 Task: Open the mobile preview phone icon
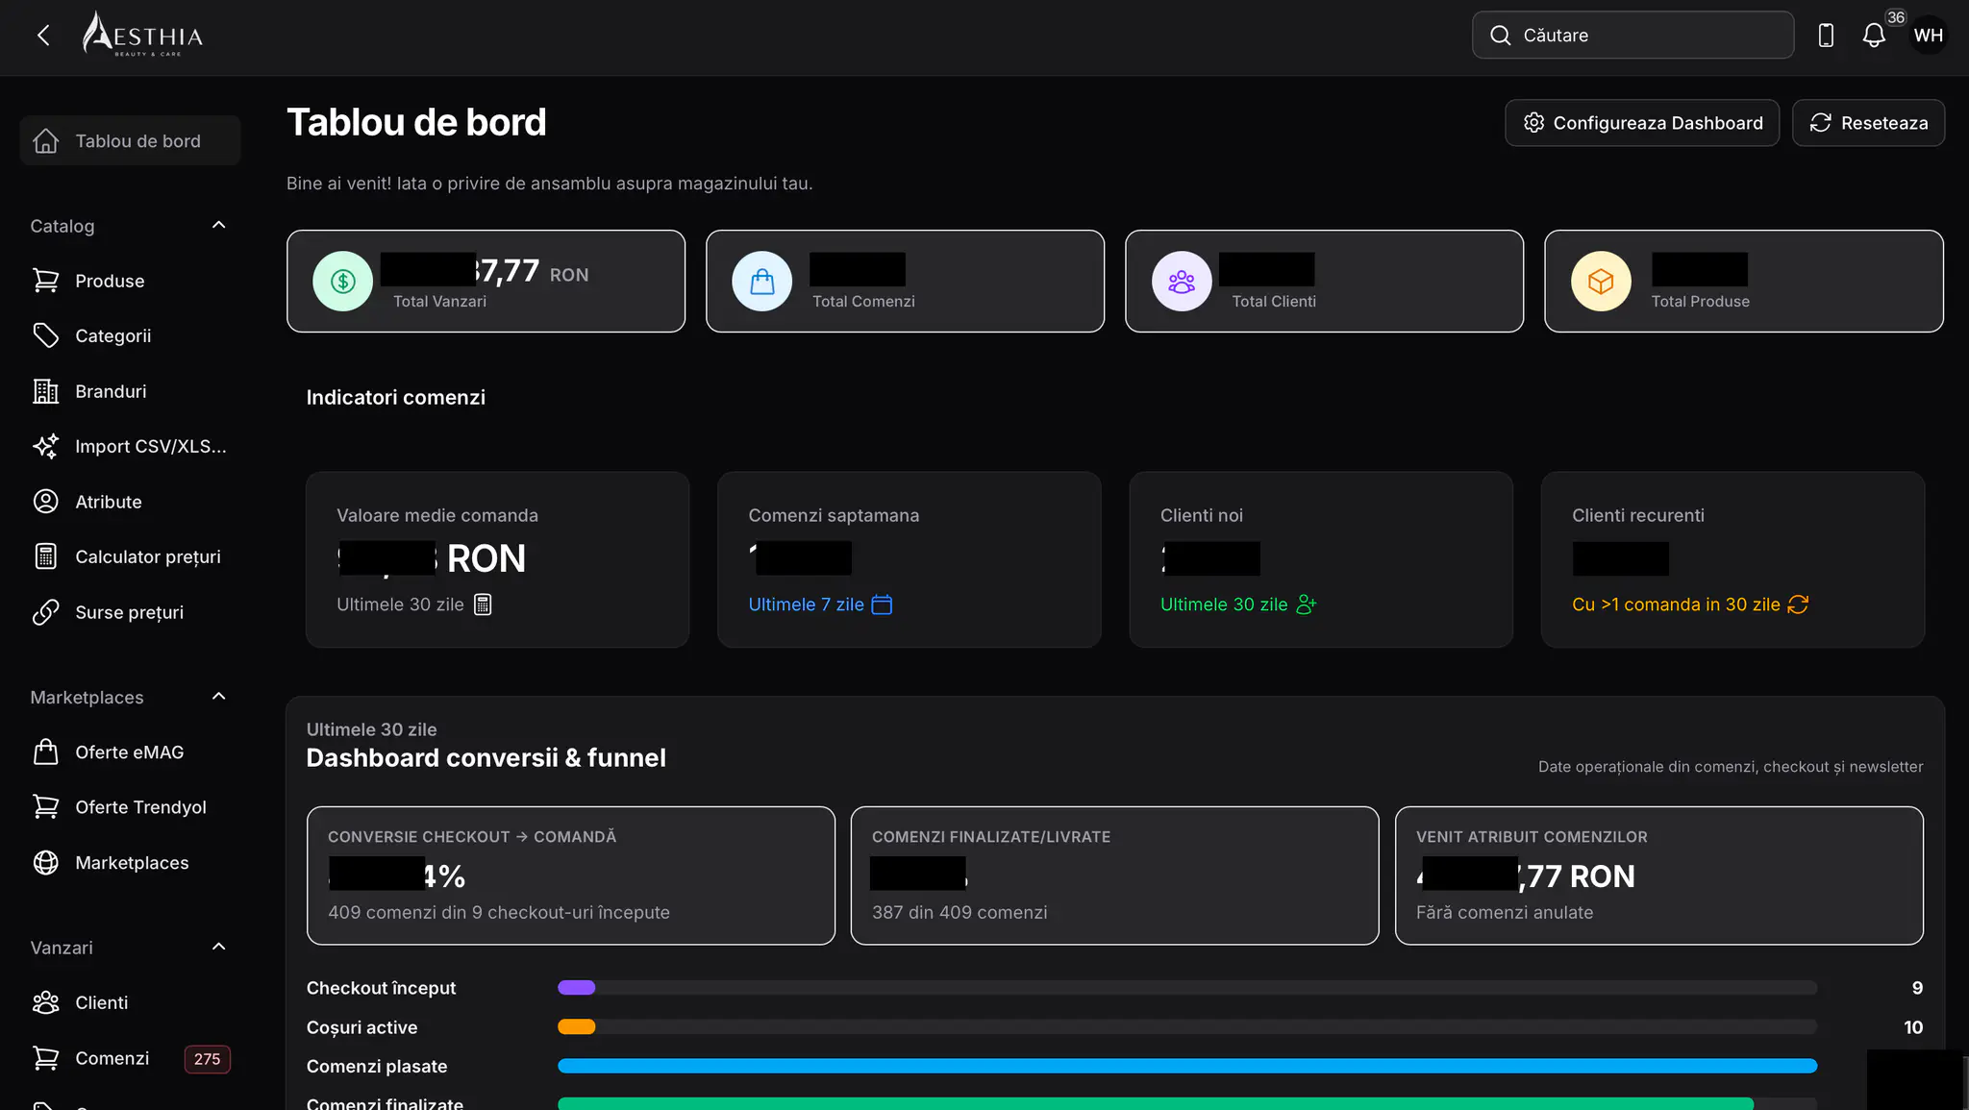1826,36
